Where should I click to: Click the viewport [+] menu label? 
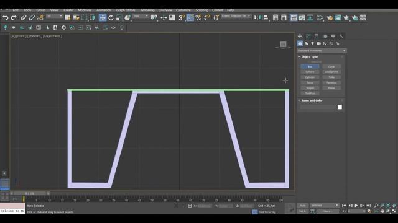tap(12, 36)
